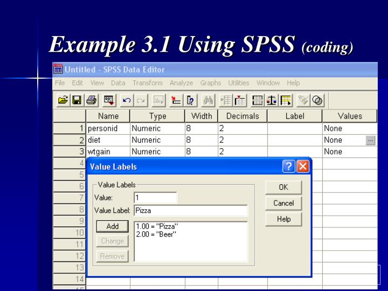Click the Help button in the dialog
This screenshot has width=388, height=291.
point(283,219)
